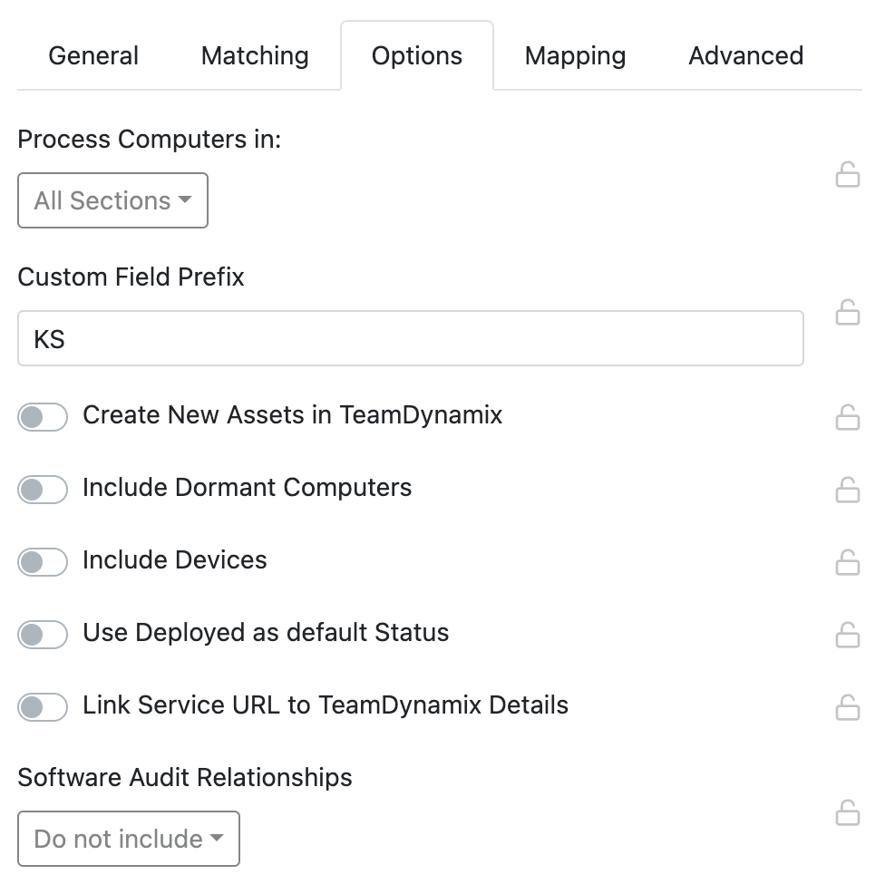This screenshot has width=885, height=894.
Task: Click the lock icon beside Link Service URL option
Action: [x=848, y=707]
